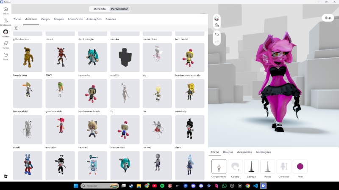Open the filter sliders icon

click(x=16, y=28)
